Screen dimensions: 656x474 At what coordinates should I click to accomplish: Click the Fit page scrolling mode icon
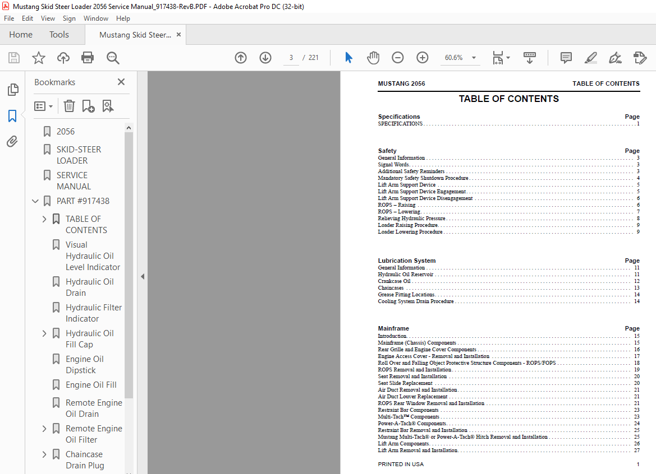click(497, 58)
